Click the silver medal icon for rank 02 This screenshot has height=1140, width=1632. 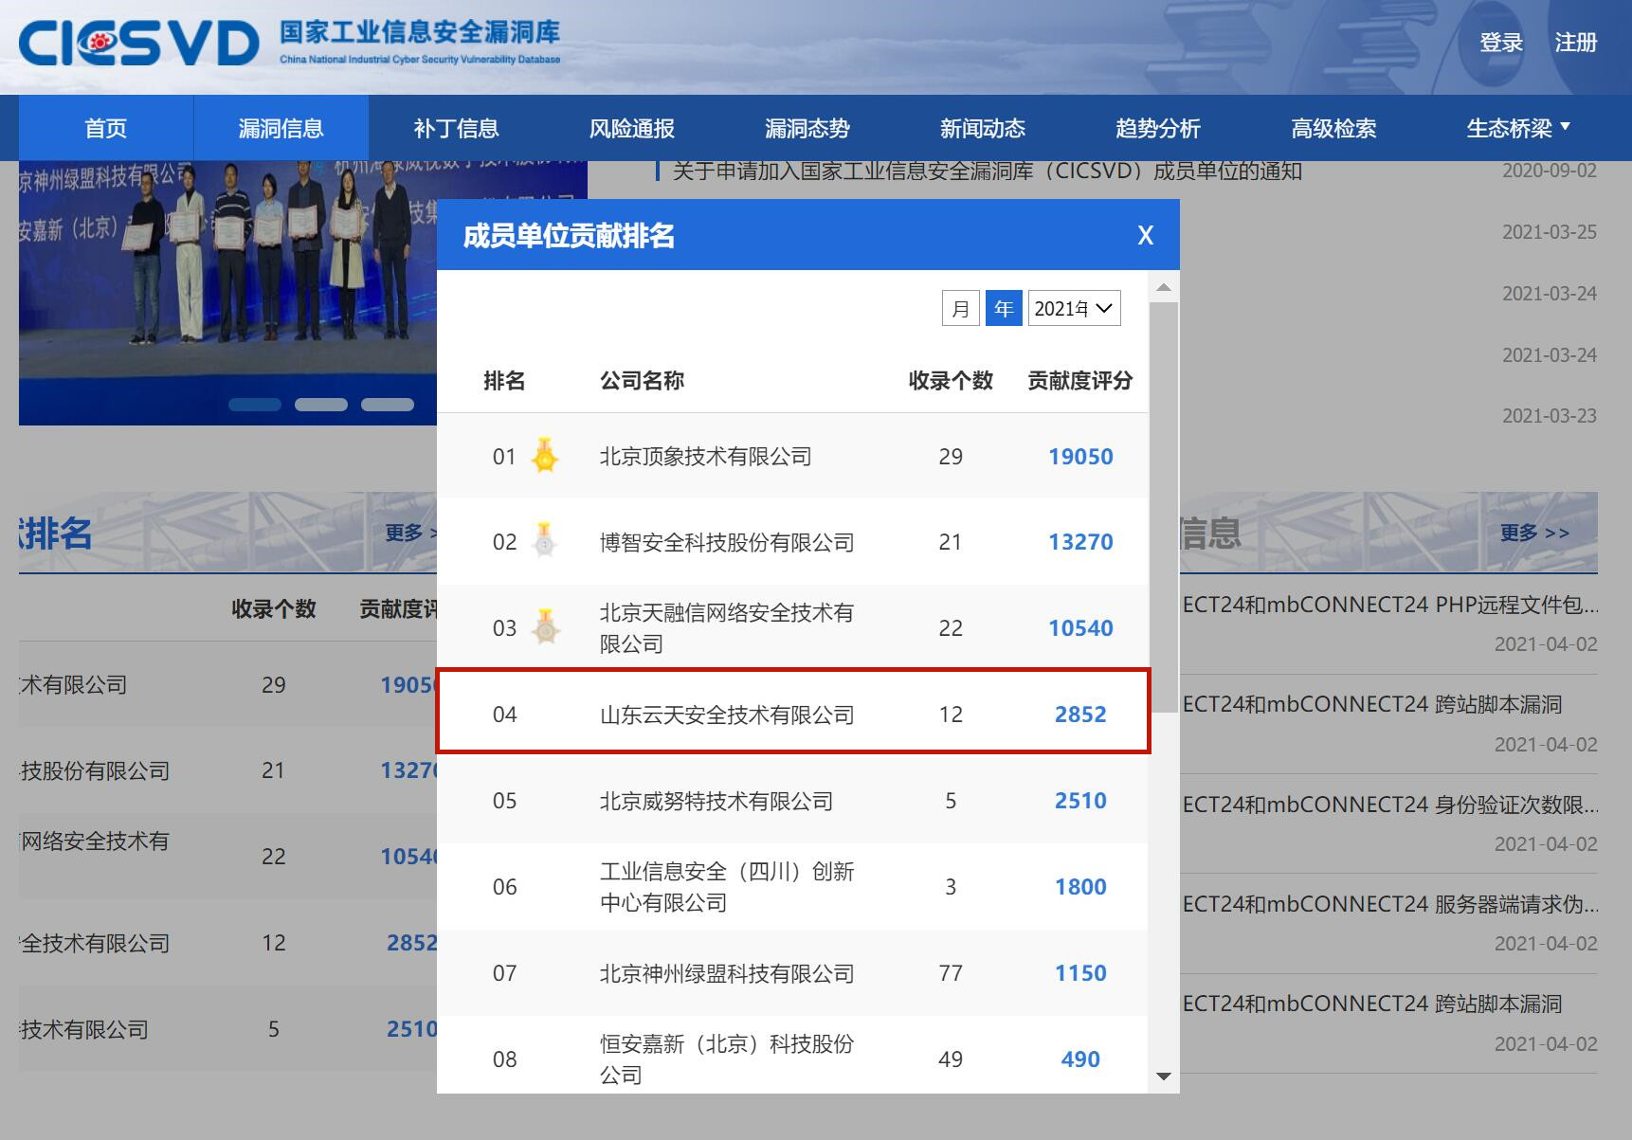545,541
